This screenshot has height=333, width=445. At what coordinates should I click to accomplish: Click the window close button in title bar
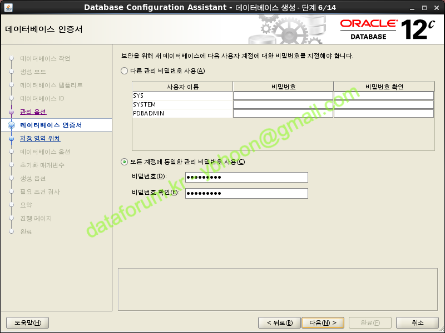pyautogui.click(x=437, y=7)
